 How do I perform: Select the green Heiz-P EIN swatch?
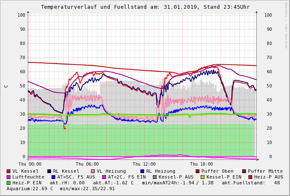coord(9,183)
